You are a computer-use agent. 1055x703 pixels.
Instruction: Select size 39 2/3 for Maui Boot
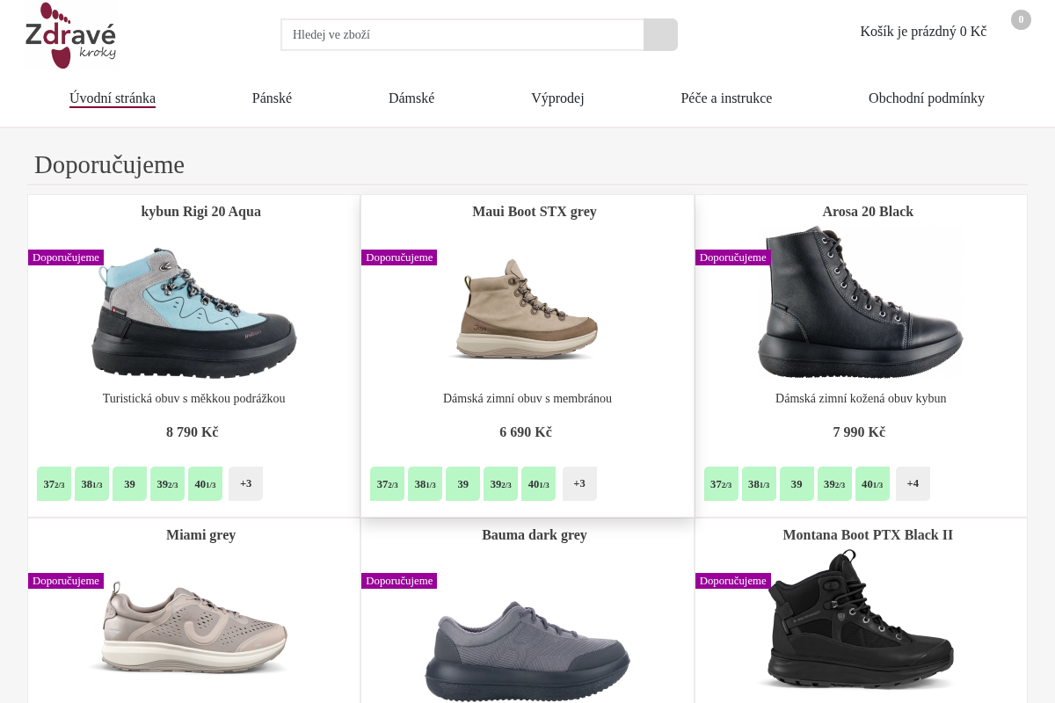point(500,484)
